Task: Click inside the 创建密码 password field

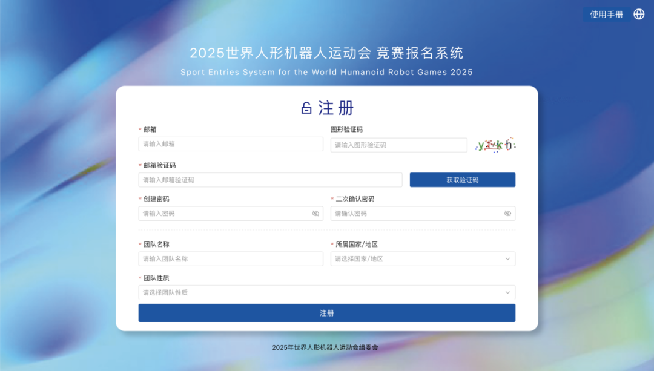Action: point(224,214)
